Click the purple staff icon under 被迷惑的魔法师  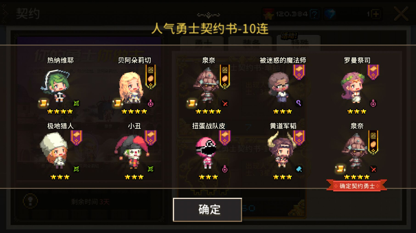299,103
